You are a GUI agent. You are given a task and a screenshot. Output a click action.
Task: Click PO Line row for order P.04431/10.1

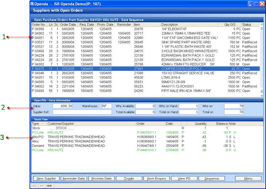tap(147, 150)
